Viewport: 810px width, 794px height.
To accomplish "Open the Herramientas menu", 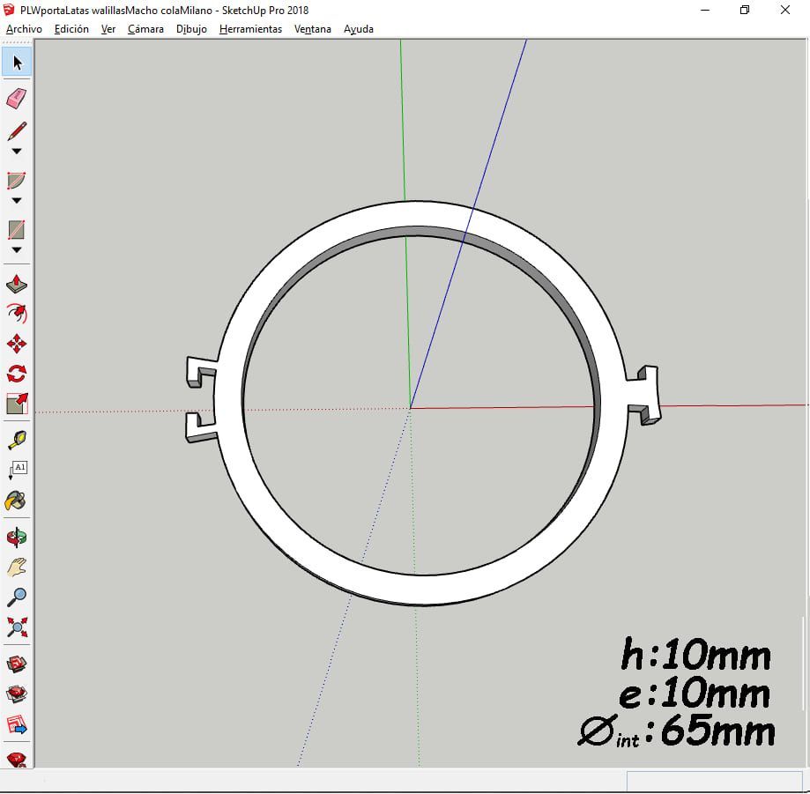I will coord(250,29).
